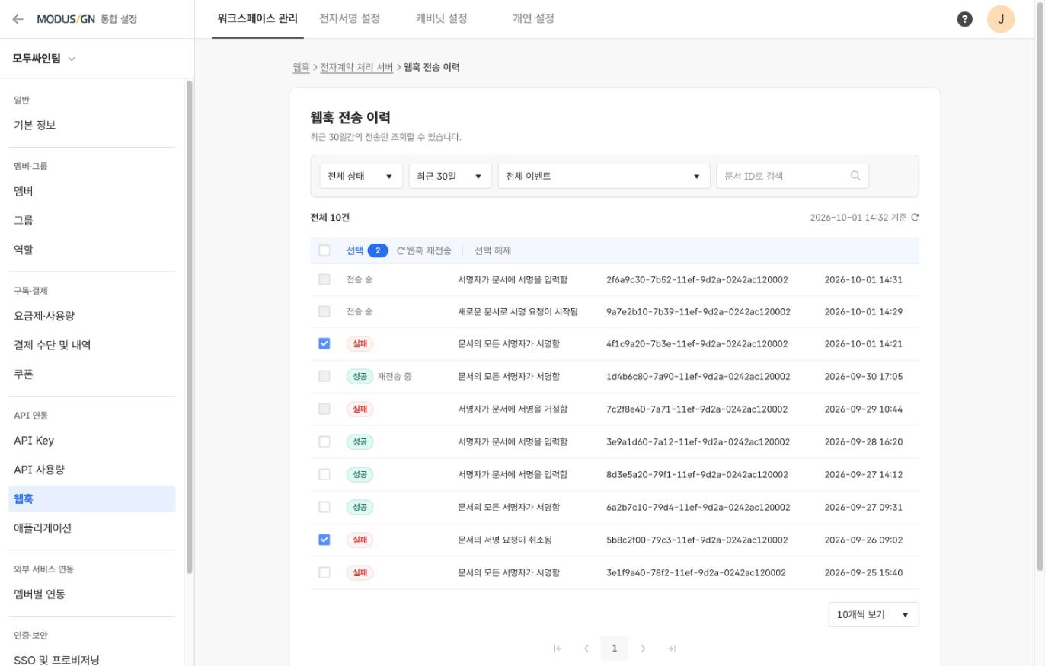Click page number 1

615,648
